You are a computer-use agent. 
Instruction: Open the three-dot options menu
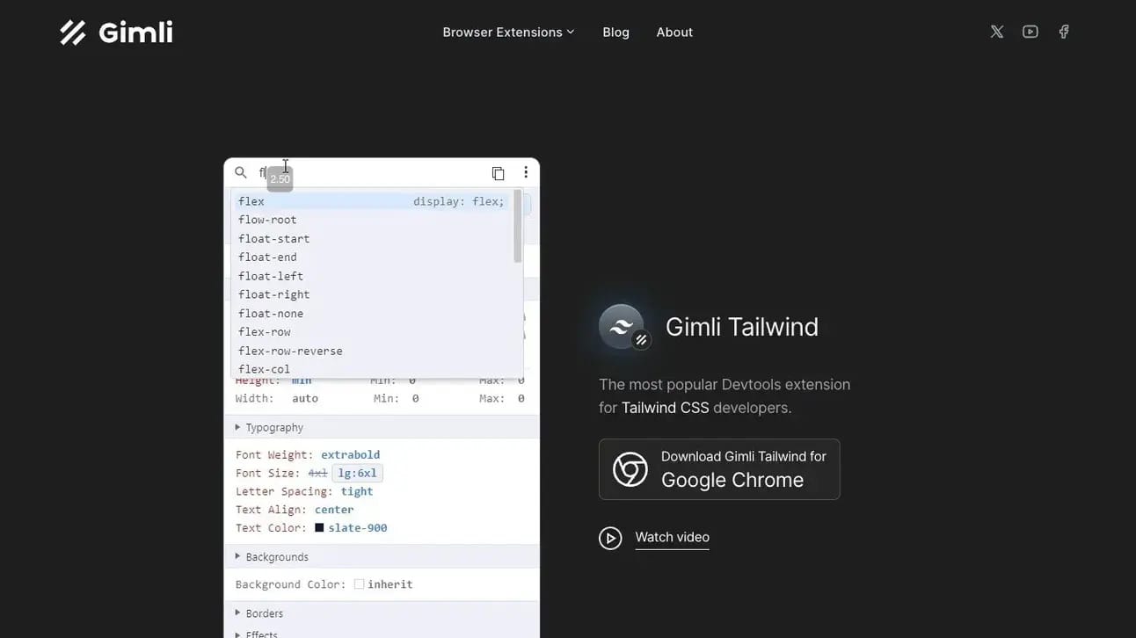pyautogui.click(x=526, y=172)
